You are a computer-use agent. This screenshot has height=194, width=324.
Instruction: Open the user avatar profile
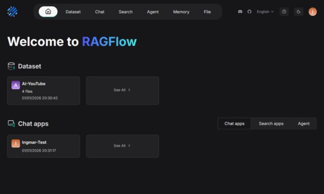point(313,12)
